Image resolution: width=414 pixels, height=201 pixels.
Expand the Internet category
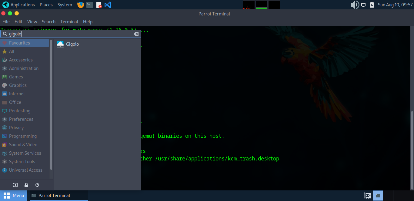tap(17, 94)
